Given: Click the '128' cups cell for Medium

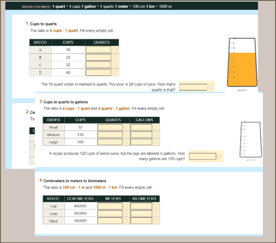Looking at the screenshot, I should [x=80, y=135].
